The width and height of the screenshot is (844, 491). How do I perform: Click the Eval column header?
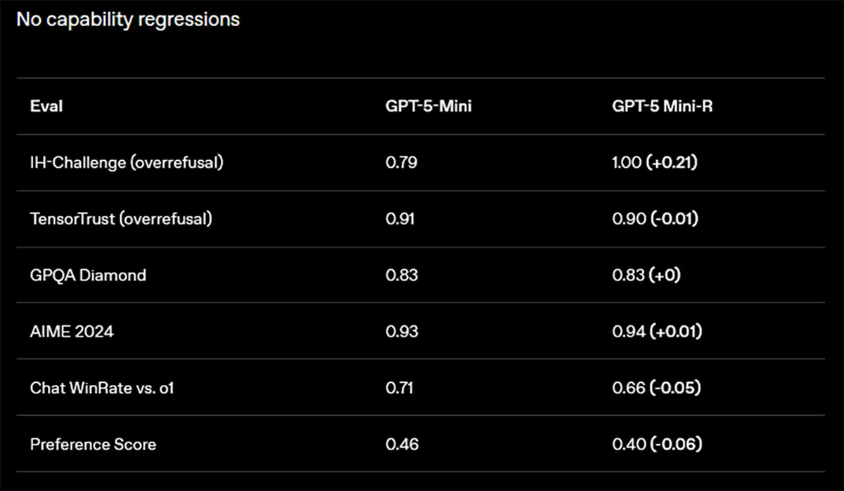coord(46,106)
